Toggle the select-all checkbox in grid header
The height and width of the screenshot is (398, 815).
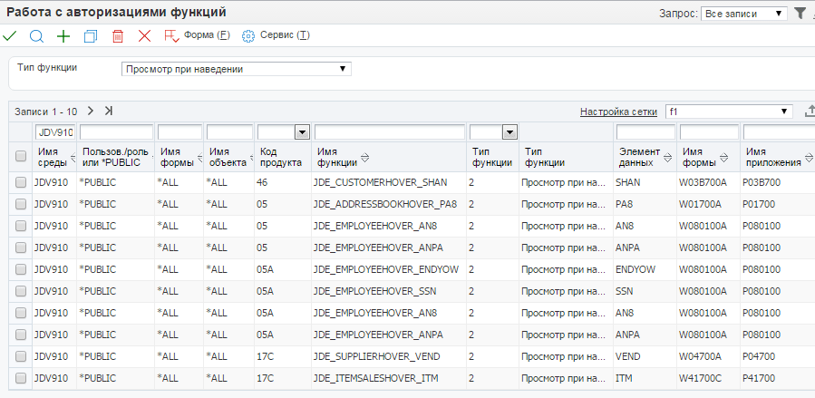pyautogui.click(x=20, y=156)
